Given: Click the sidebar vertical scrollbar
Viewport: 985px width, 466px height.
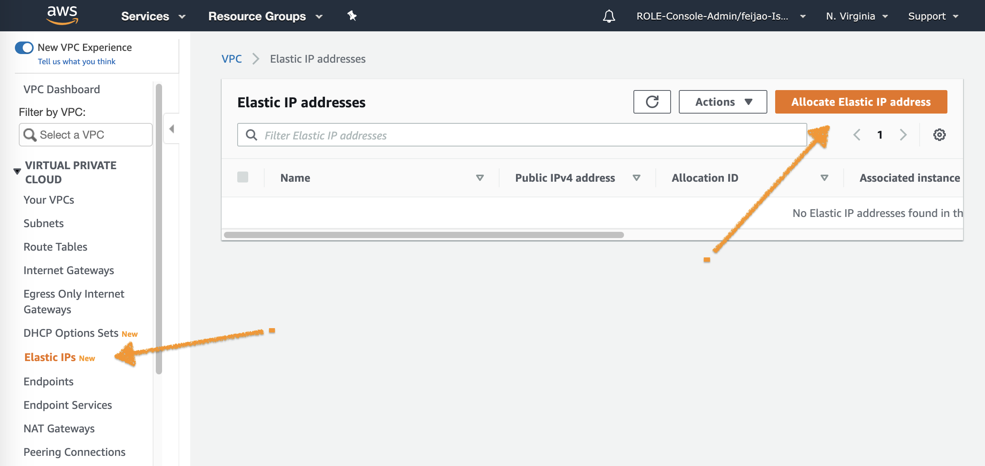Looking at the screenshot, I should click(159, 229).
